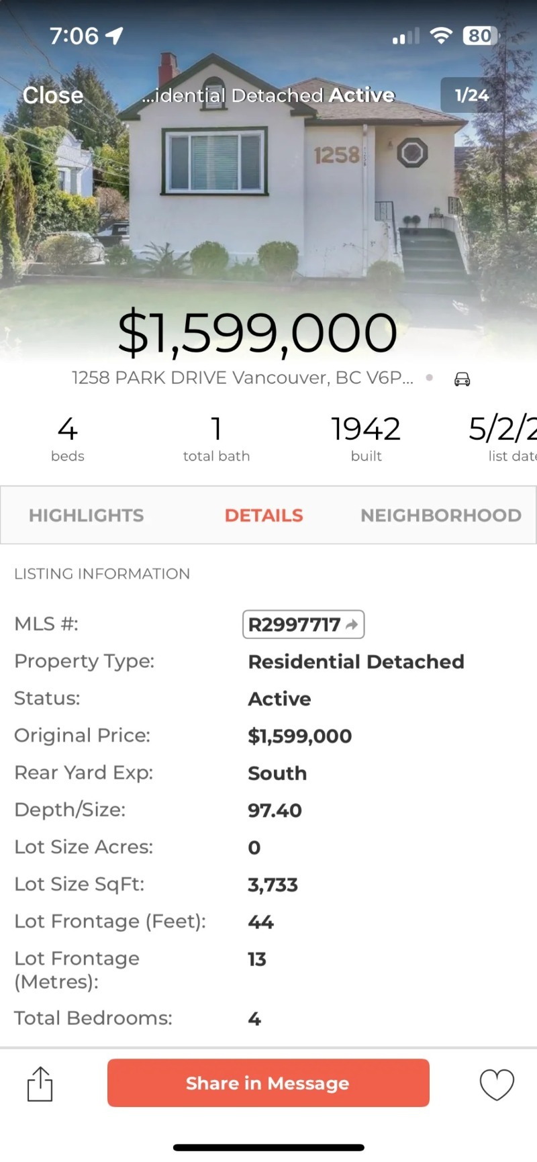
Task: Tap the 1258 Park Drive address
Action: (x=242, y=378)
